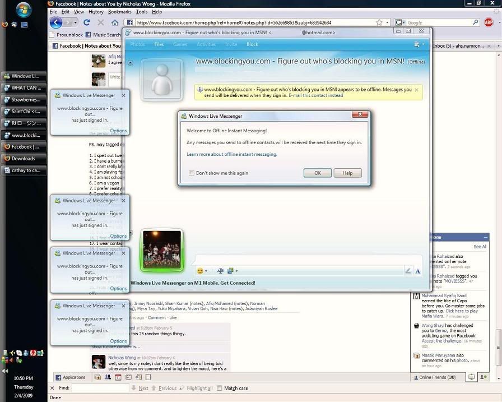The height and width of the screenshot is (402, 502).
Task: Open the Firefox home page icon
Action: tap(115, 22)
